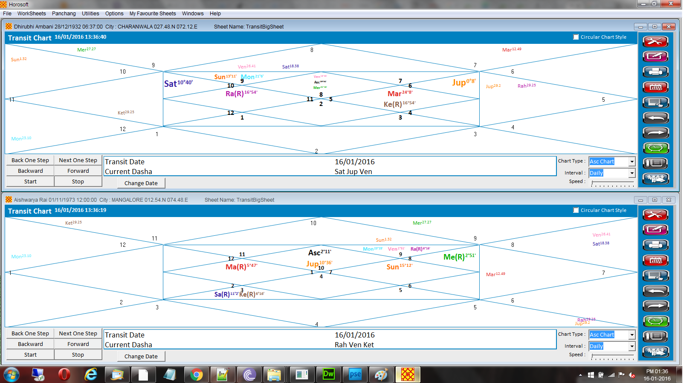The height and width of the screenshot is (383, 695).
Task: Click Change Date in Aishwarya Rai sheet
Action: point(141,357)
